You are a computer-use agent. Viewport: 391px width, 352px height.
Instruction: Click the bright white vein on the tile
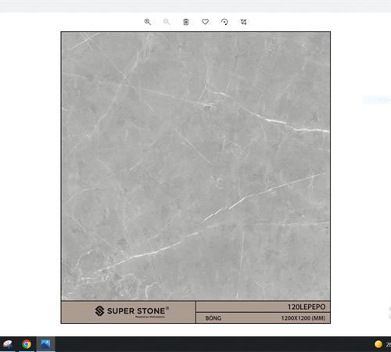coord(296,126)
